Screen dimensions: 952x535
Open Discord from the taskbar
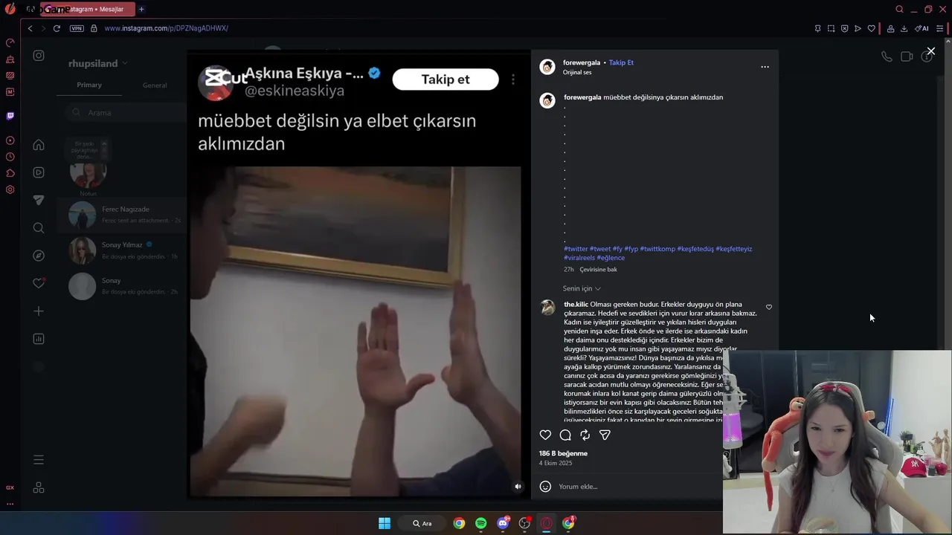[503, 523]
